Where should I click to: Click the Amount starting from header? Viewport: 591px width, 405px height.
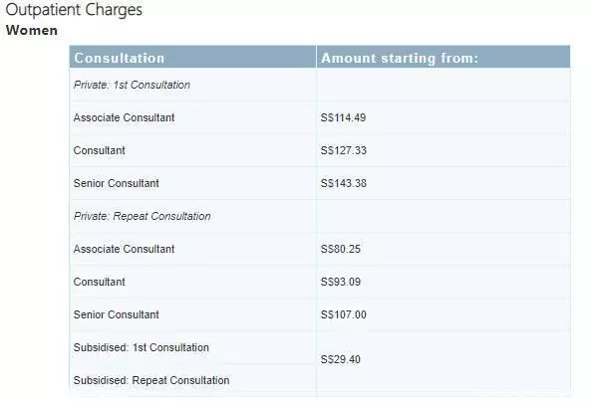[x=400, y=58]
